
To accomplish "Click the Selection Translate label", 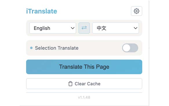I will coord(57,48).
